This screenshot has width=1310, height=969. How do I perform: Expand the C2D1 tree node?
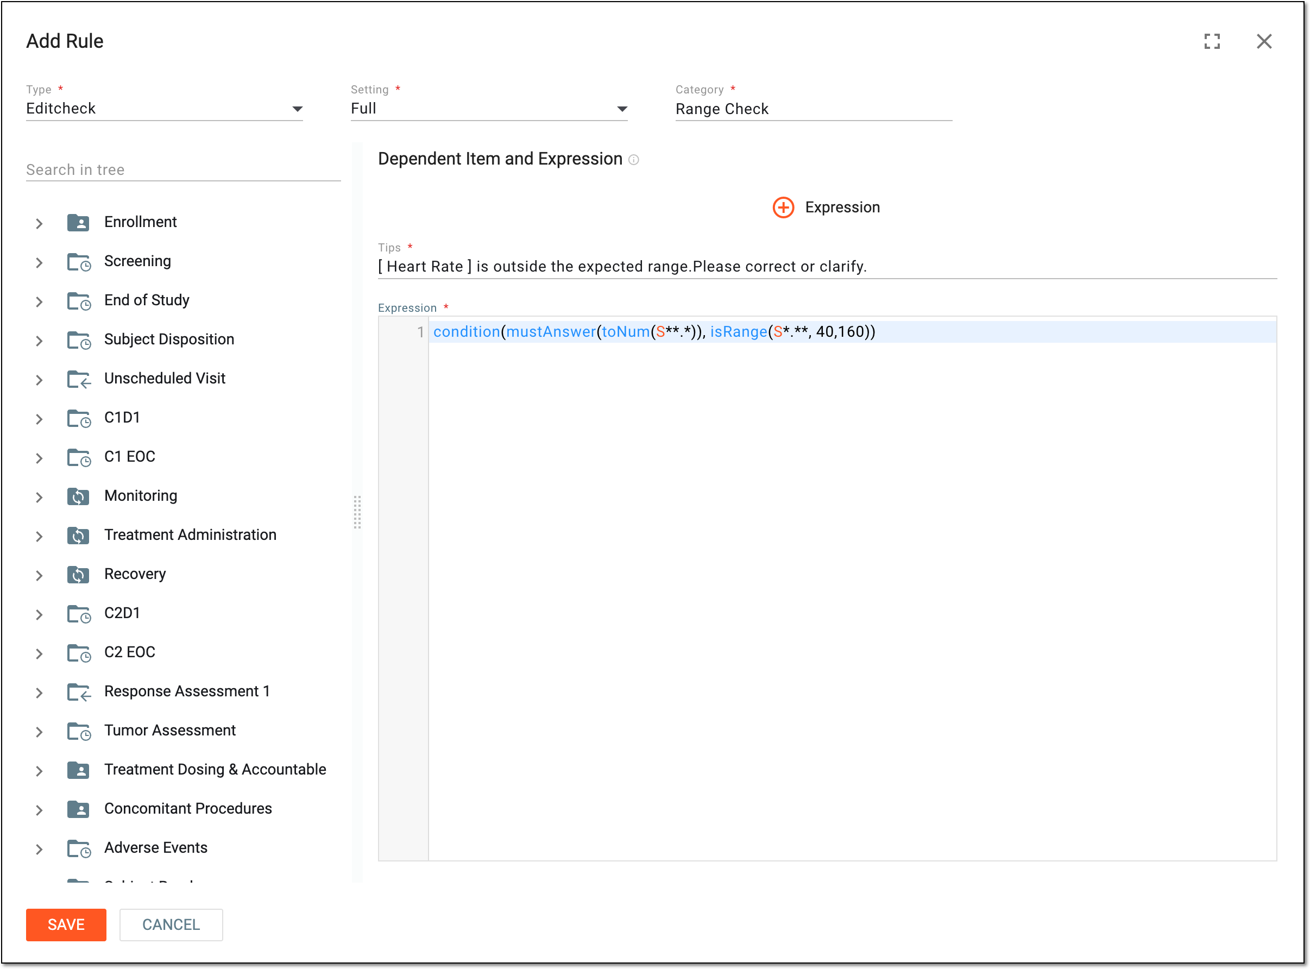39,615
